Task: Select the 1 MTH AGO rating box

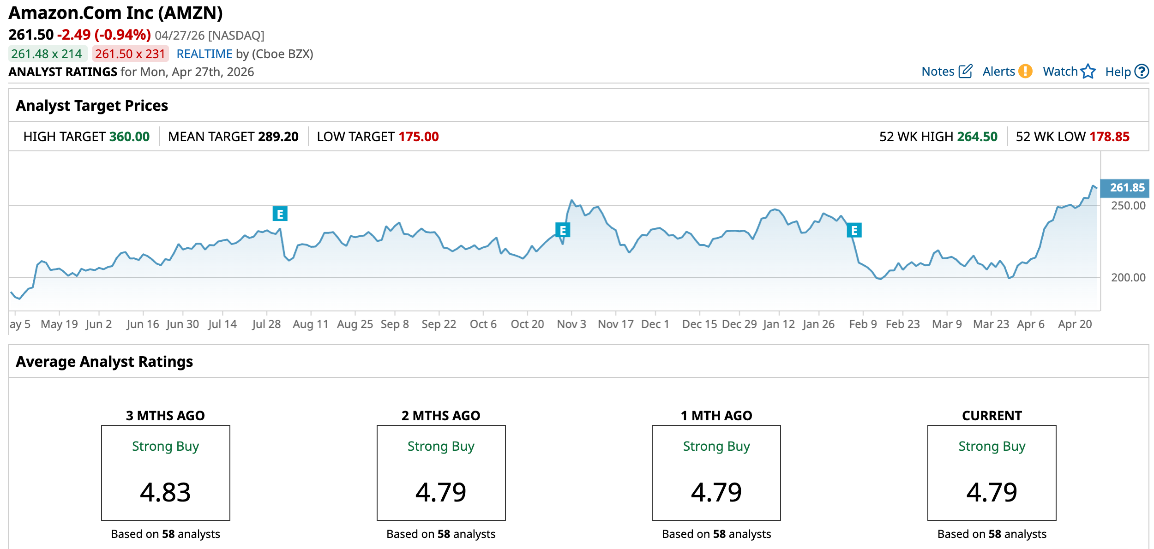Action: point(716,472)
